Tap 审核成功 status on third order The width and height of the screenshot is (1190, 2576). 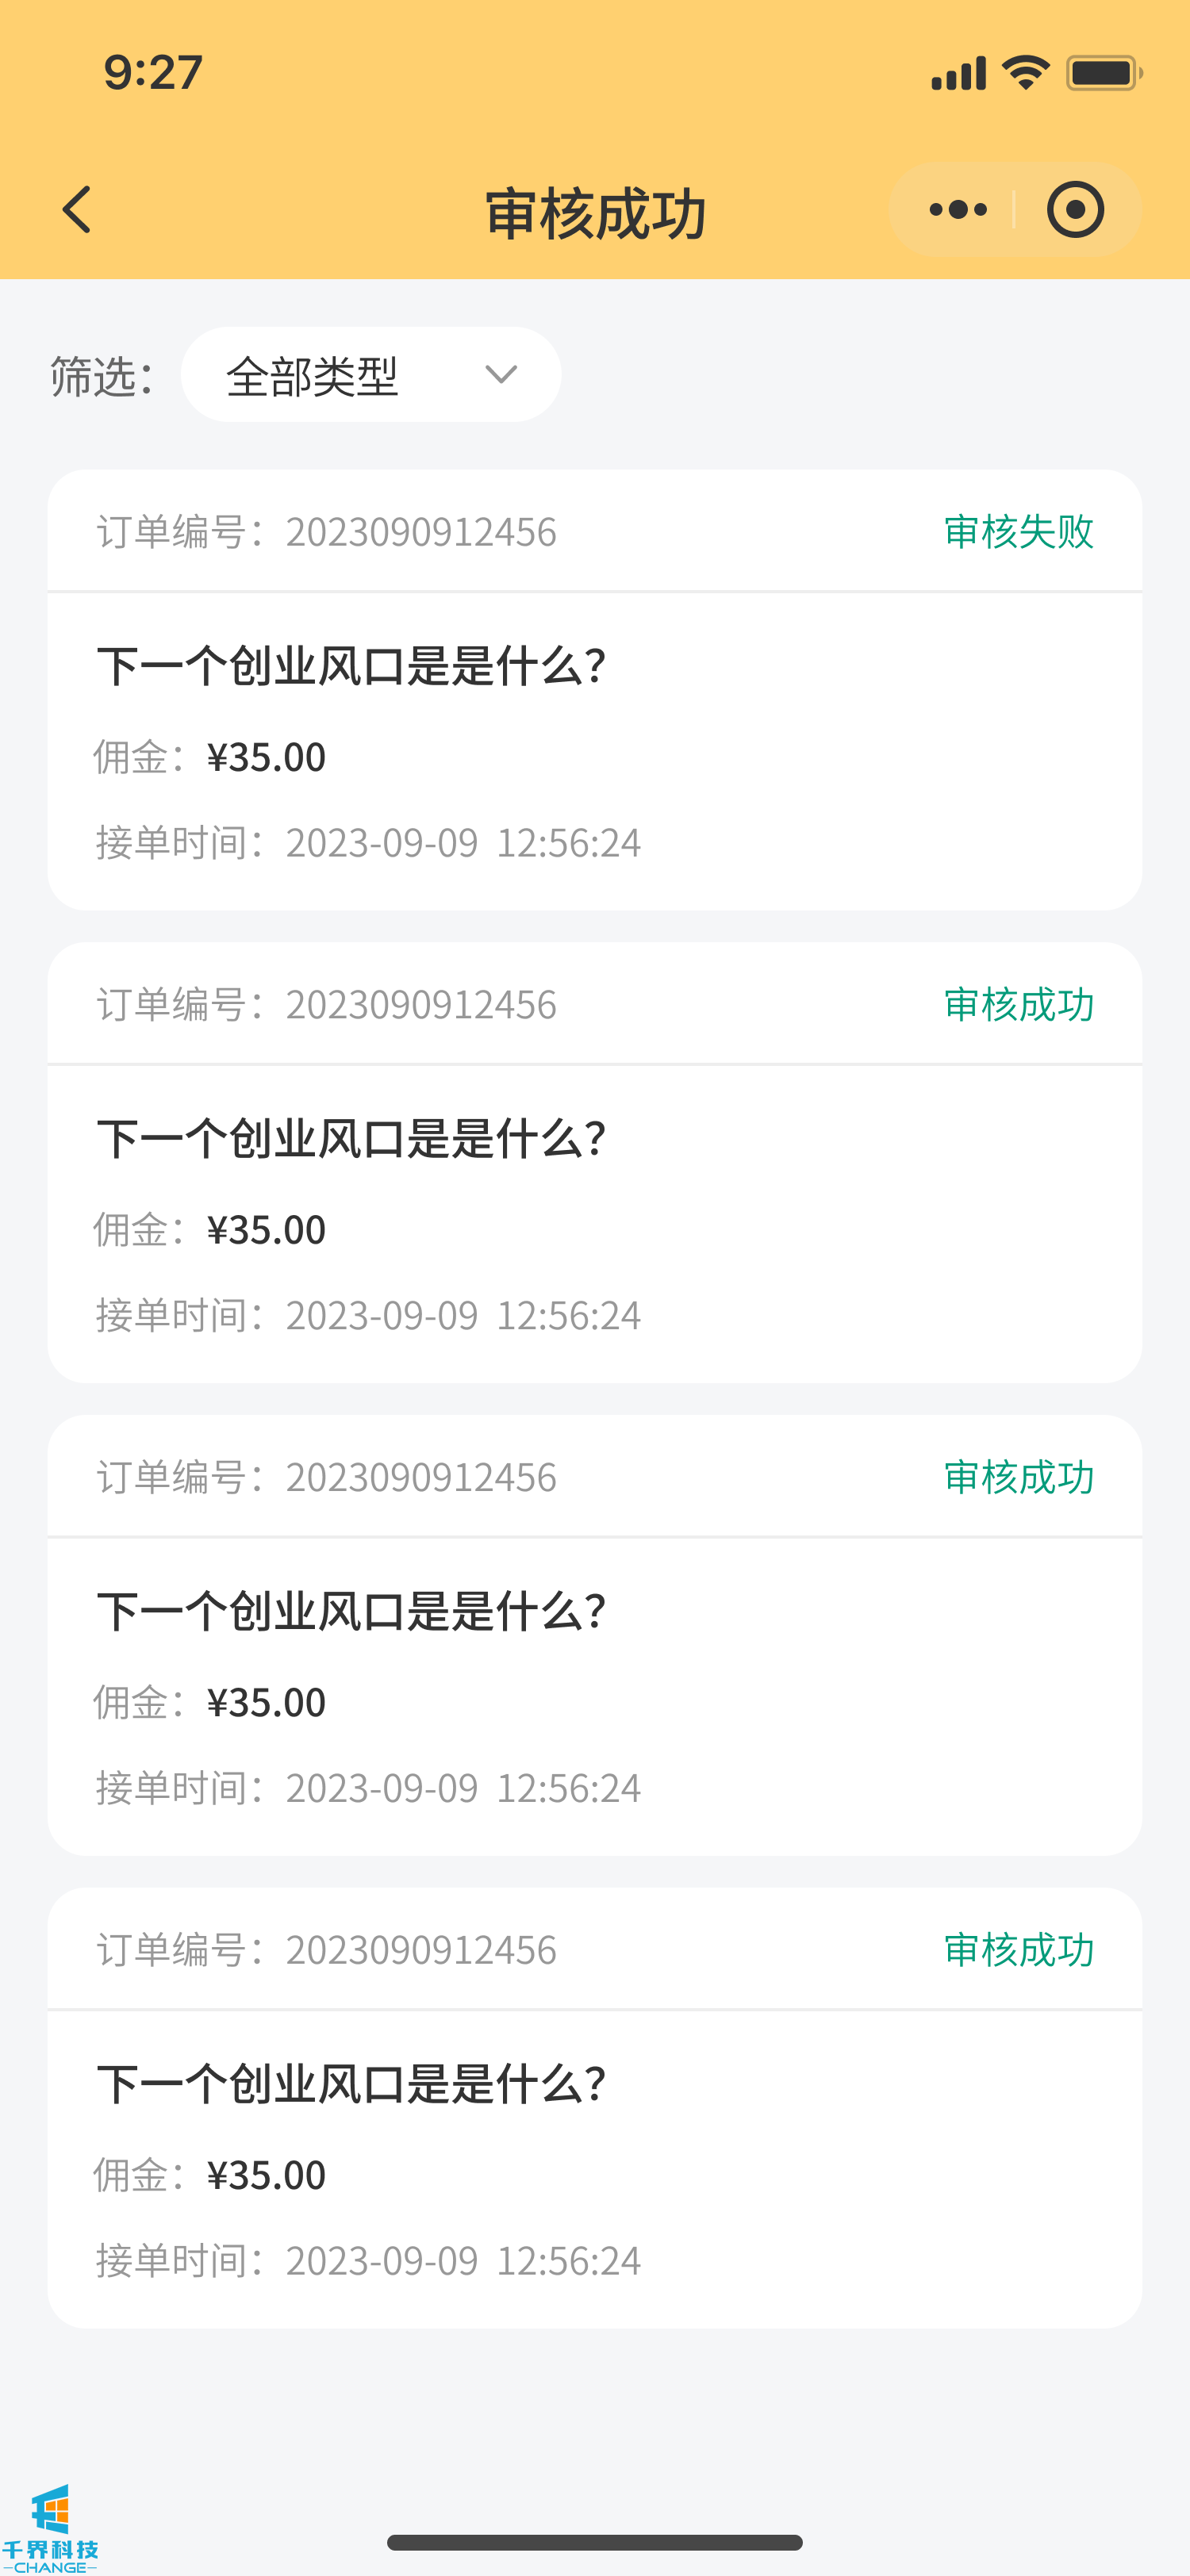1018,1478
